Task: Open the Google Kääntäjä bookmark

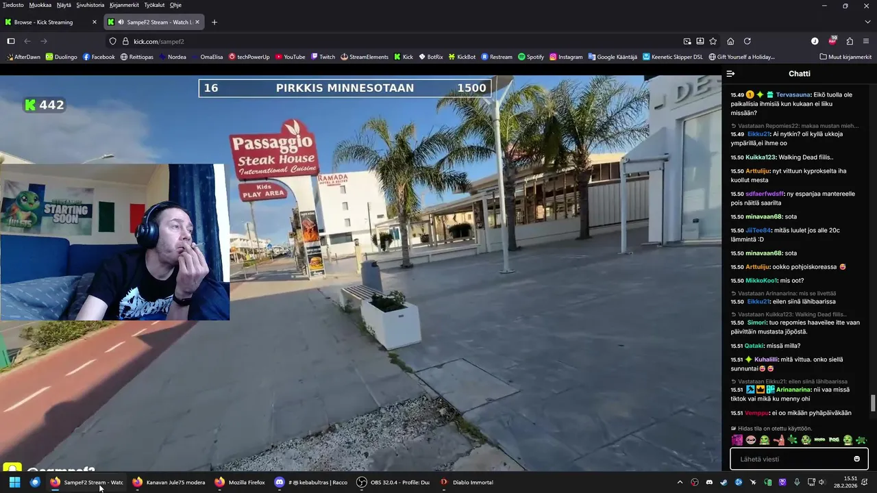Action: (613, 57)
